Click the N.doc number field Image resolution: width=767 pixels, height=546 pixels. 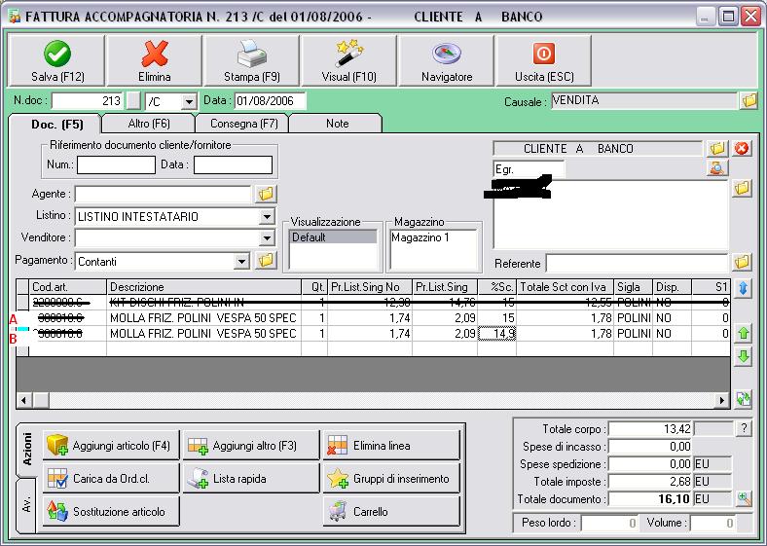click(88, 101)
